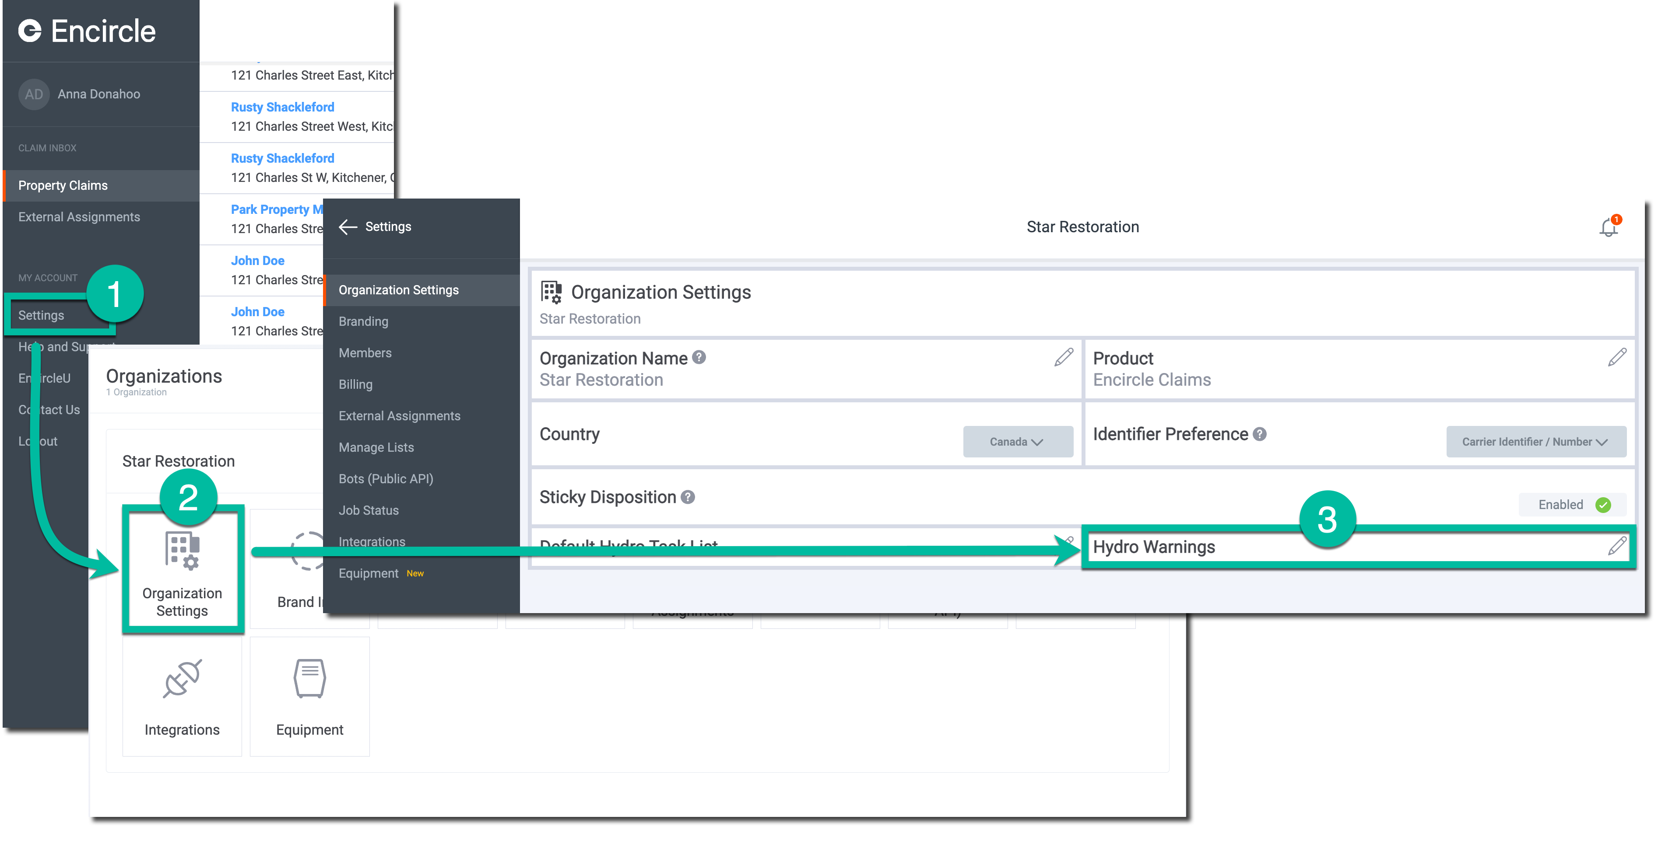The image size is (1665, 865).
Task: Select Property Claims in the sidebar
Action: pos(101,185)
